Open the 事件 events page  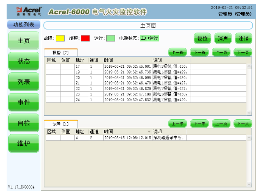click(x=24, y=102)
